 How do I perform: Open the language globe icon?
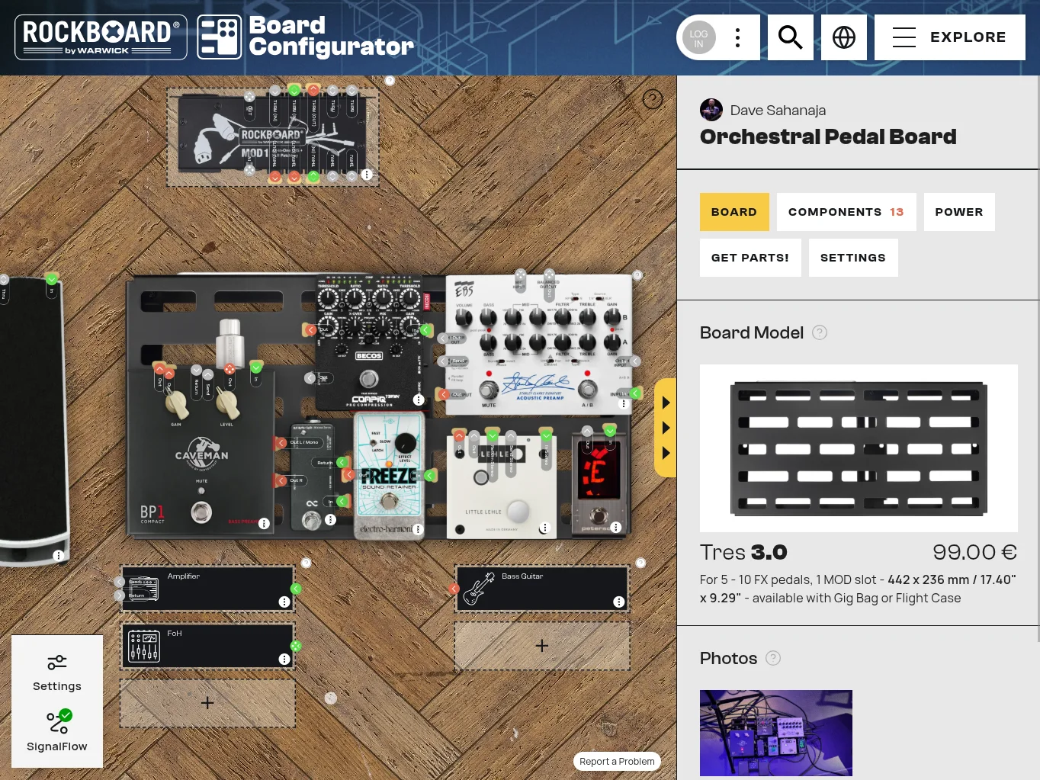(x=843, y=37)
